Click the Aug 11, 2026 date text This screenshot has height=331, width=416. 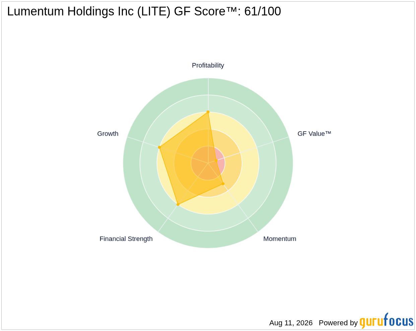click(291, 323)
